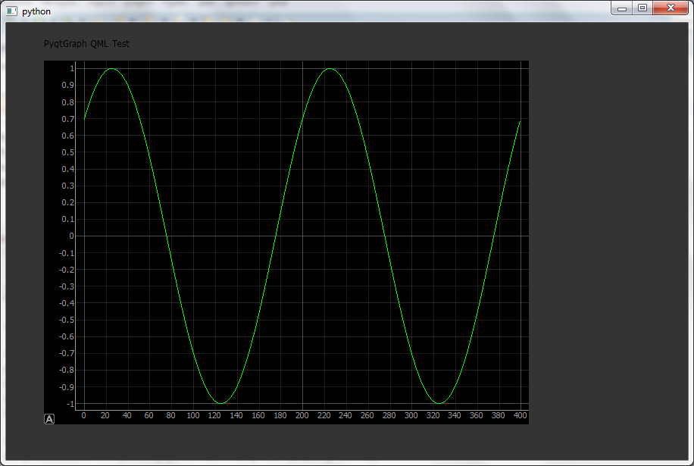The height and width of the screenshot is (466, 694).
Task: Click the -1 tick label on y-axis
Action: click(70, 404)
